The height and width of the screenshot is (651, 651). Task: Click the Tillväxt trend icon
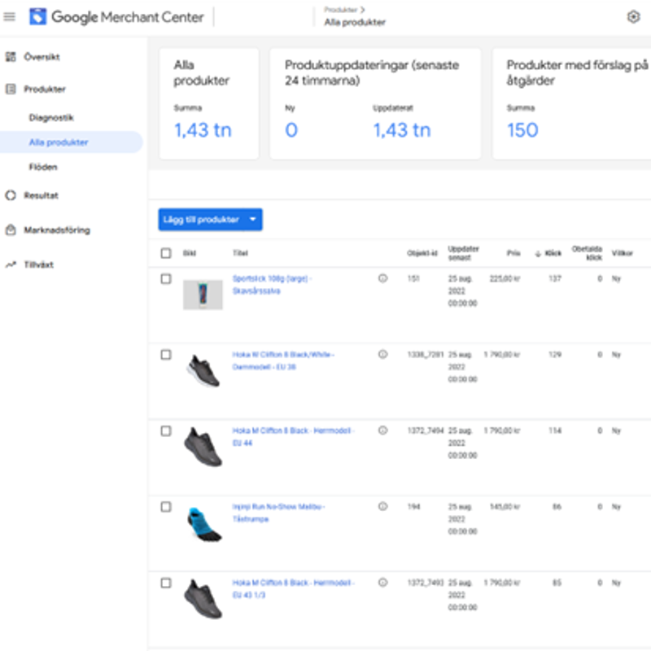[x=11, y=264]
